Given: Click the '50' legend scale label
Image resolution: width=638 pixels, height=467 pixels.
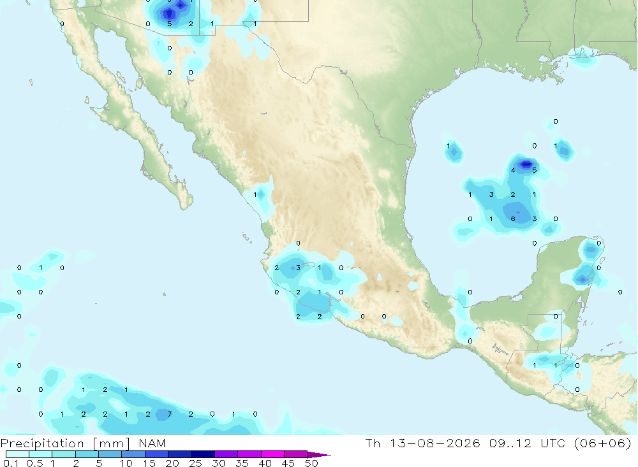Looking at the screenshot, I should [311, 463].
